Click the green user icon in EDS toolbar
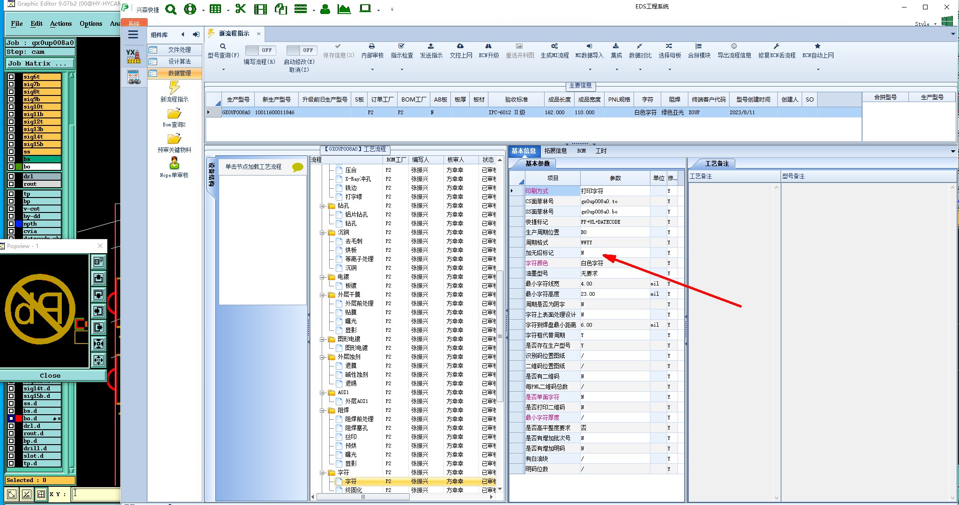The width and height of the screenshot is (959, 505). pyautogui.click(x=325, y=9)
